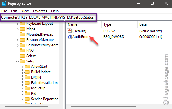Select the Maps folder icon
The width and height of the screenshot is (172, 109).
(22, 29)
